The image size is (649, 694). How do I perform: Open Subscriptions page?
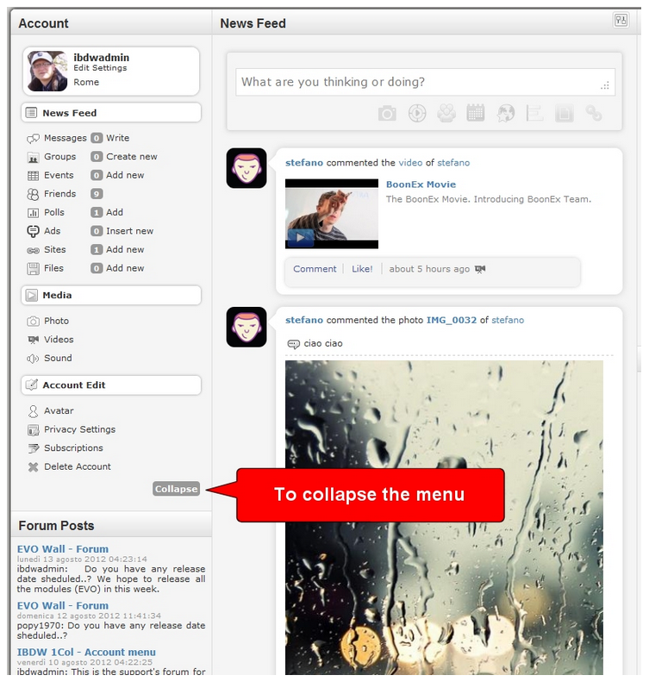click(x=73, y=448)
